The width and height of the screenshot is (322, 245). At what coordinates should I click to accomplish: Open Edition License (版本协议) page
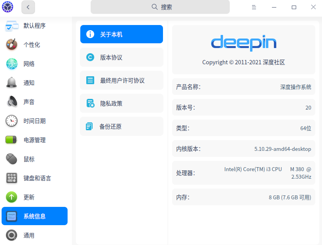pos(122,58)
